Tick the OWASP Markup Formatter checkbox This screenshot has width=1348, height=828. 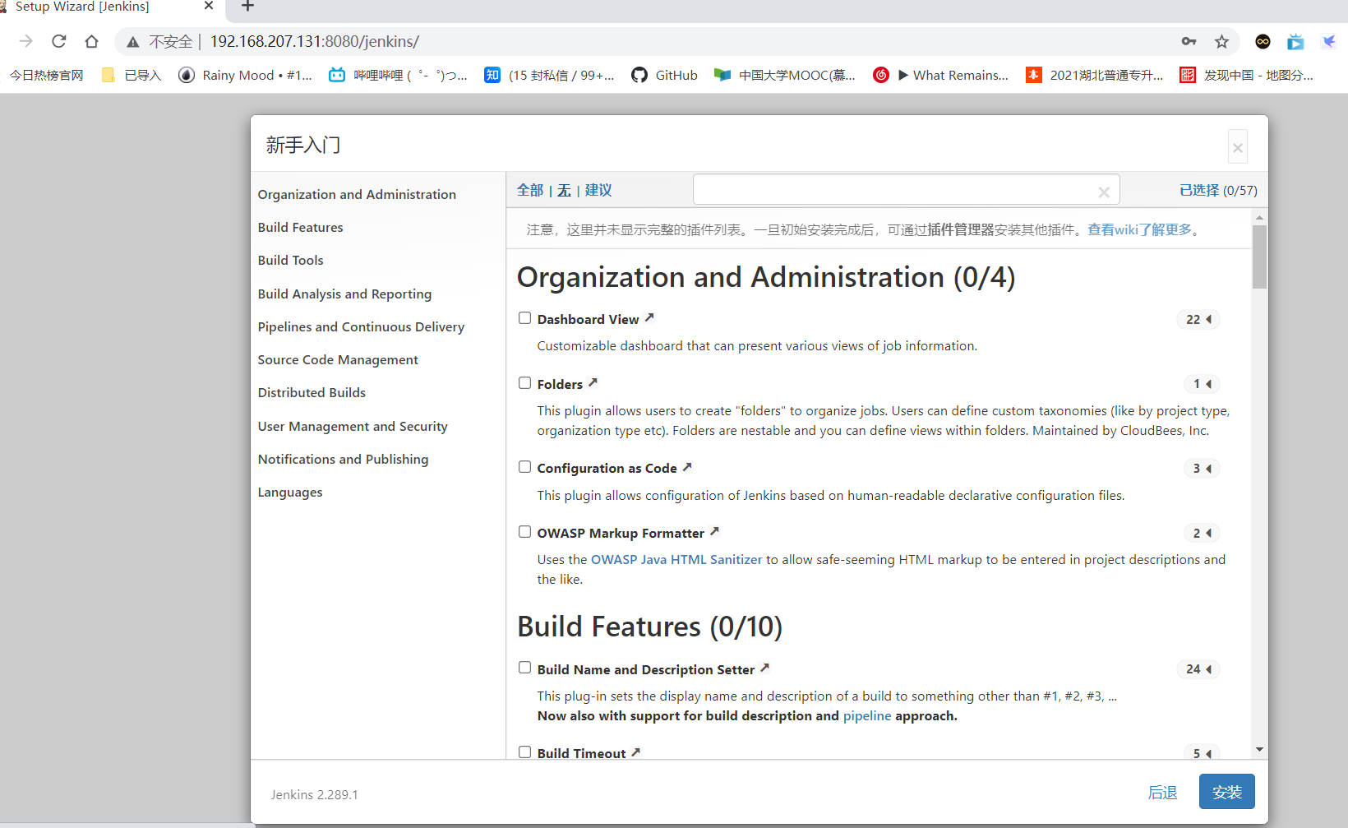524,532
